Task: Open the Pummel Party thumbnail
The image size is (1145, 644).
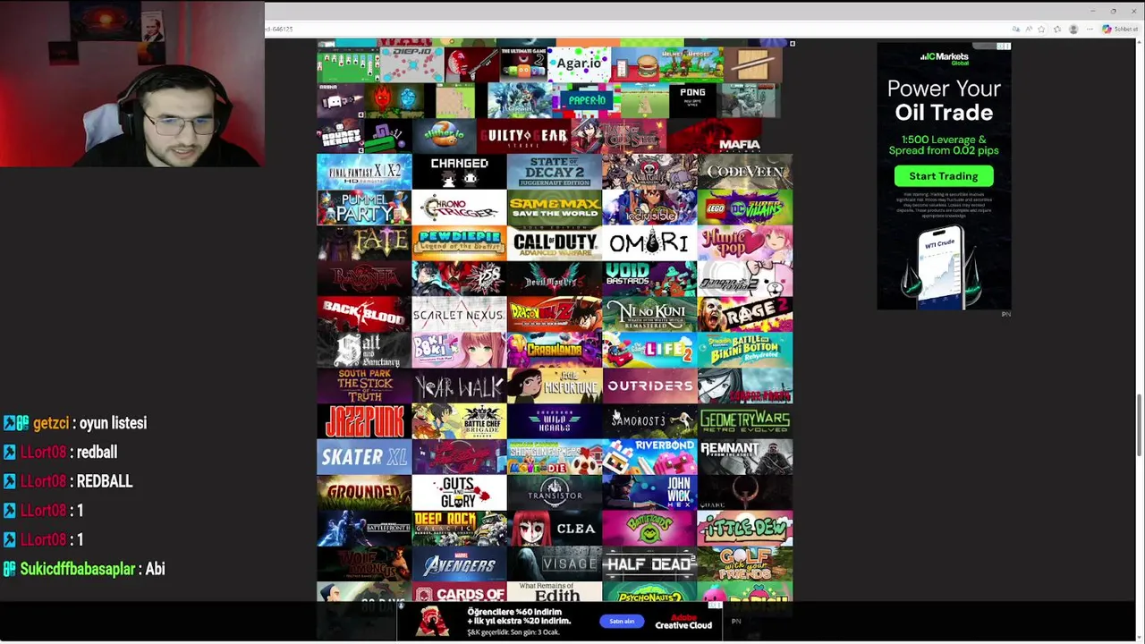Action: click(x=364, y=207)
